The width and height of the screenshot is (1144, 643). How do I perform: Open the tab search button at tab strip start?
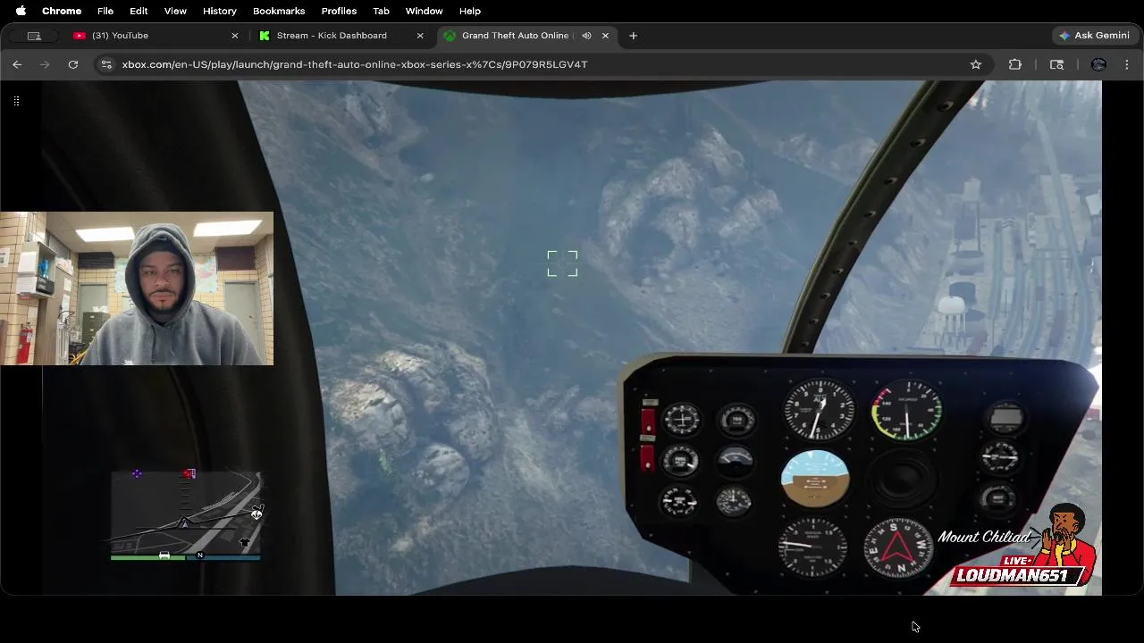[x=34, y=36]
